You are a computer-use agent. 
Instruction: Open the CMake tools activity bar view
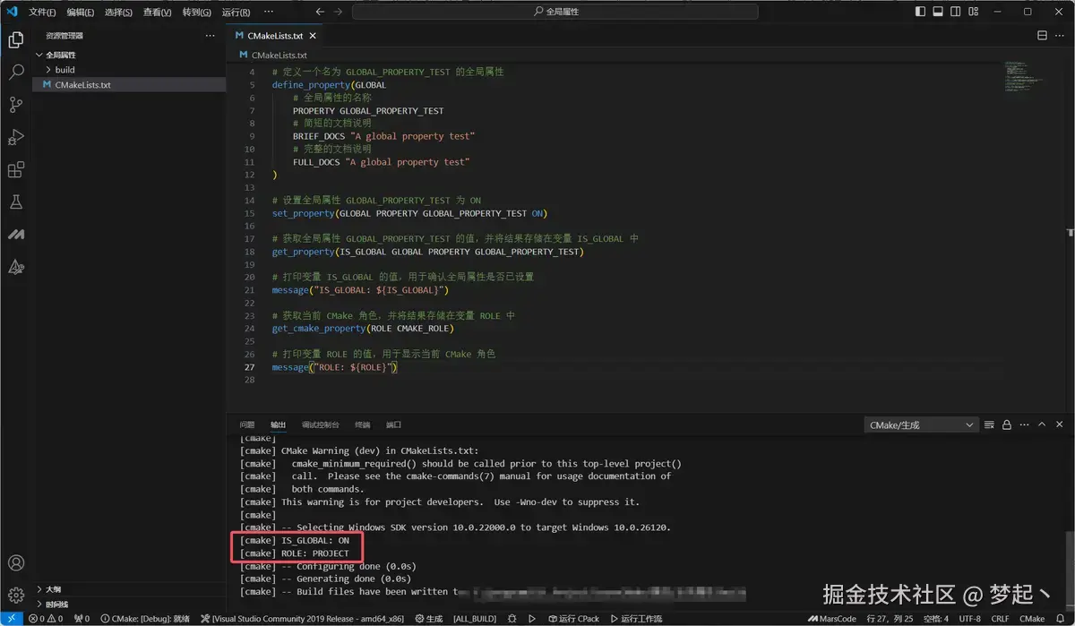coord(15,267)
